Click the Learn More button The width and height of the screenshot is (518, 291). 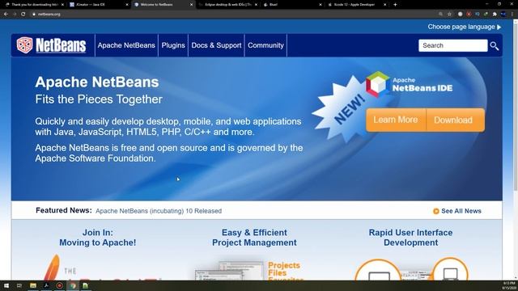396,120
